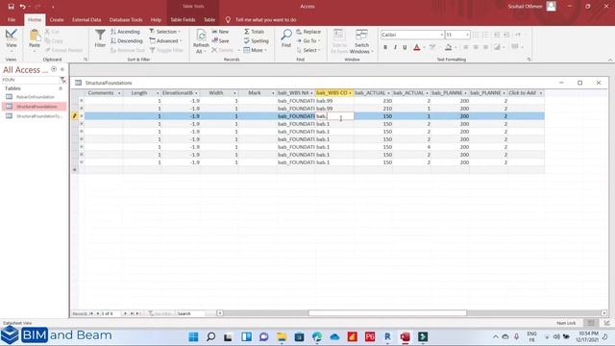Image resolution: width=615 pixels, height=346 pixels.
Task: Apply background fill color bucket
Action: tap(449, 47)
